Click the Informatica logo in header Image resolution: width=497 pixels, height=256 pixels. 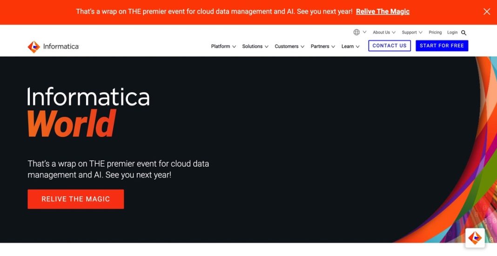point(53,47)
